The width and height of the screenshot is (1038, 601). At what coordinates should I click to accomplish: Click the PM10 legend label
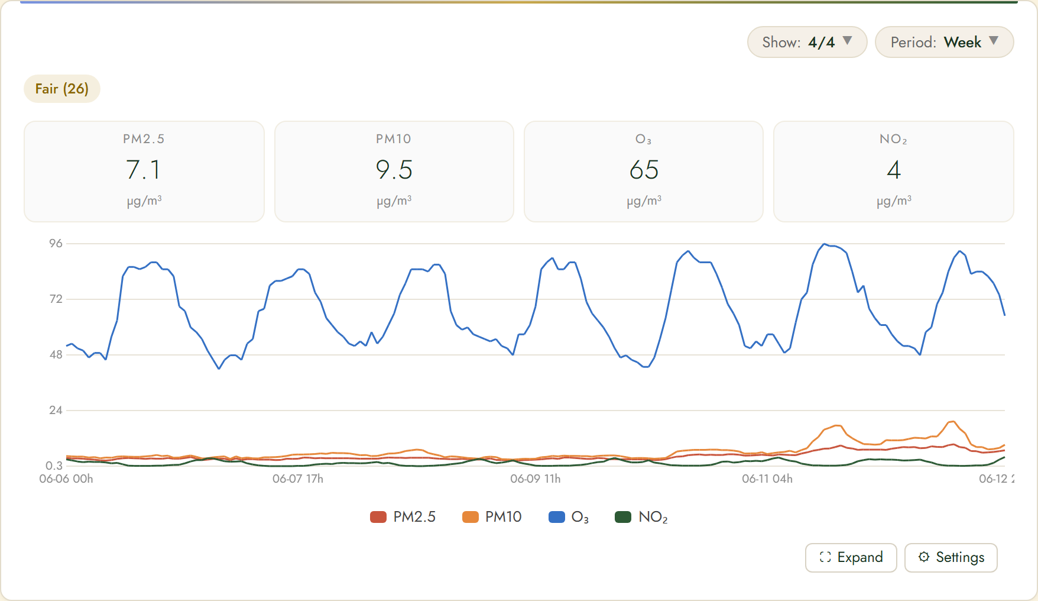(504, 517)
